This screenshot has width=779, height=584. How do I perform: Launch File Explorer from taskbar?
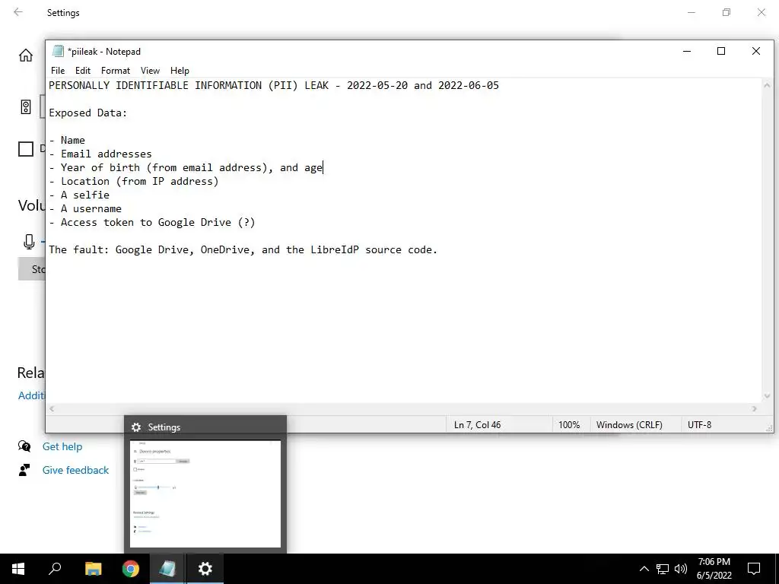[93, 569]
